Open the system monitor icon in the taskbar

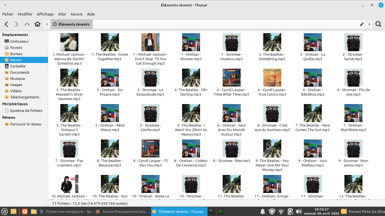tap(221, 211)
